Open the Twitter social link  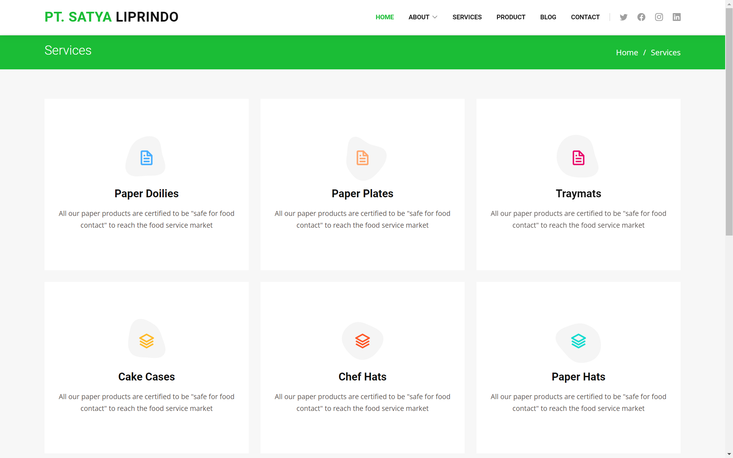pos(623,17)
